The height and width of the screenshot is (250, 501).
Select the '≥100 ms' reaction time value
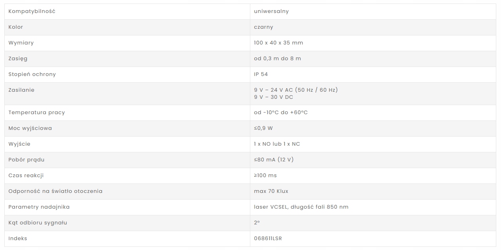[265, 176]
